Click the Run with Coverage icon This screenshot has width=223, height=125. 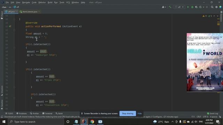(x=196, y=7)
